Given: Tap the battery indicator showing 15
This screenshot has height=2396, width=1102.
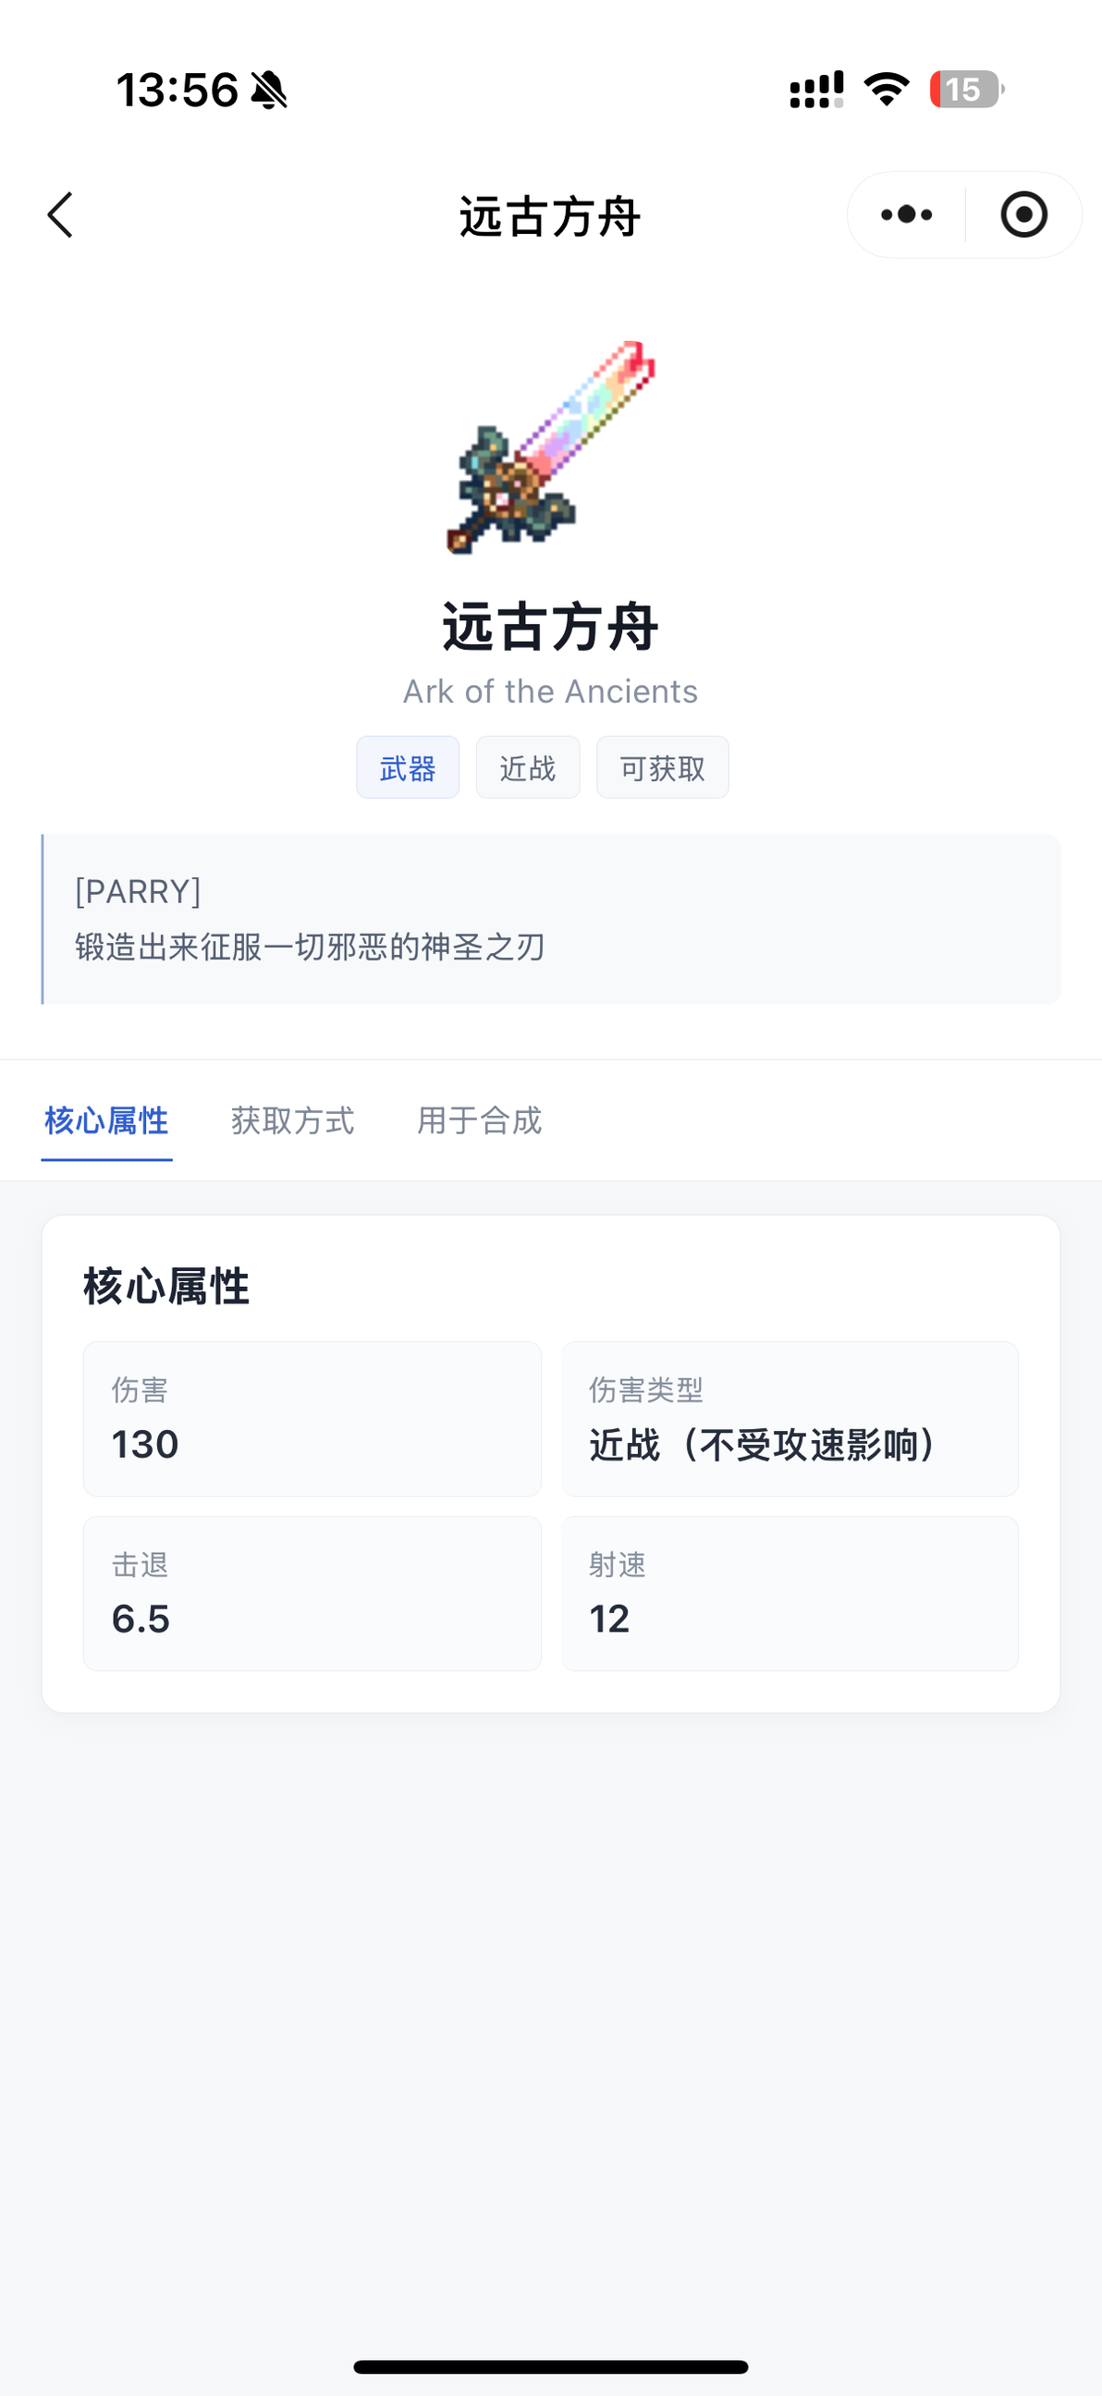Looking at the screenshot, I should [967, 90].
